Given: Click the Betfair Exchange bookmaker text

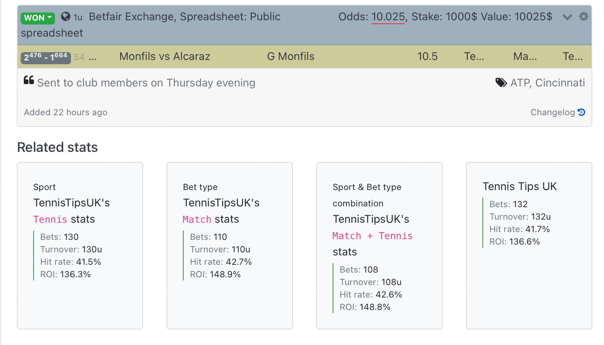Looking at the screenshot, I should click(131, 17).
